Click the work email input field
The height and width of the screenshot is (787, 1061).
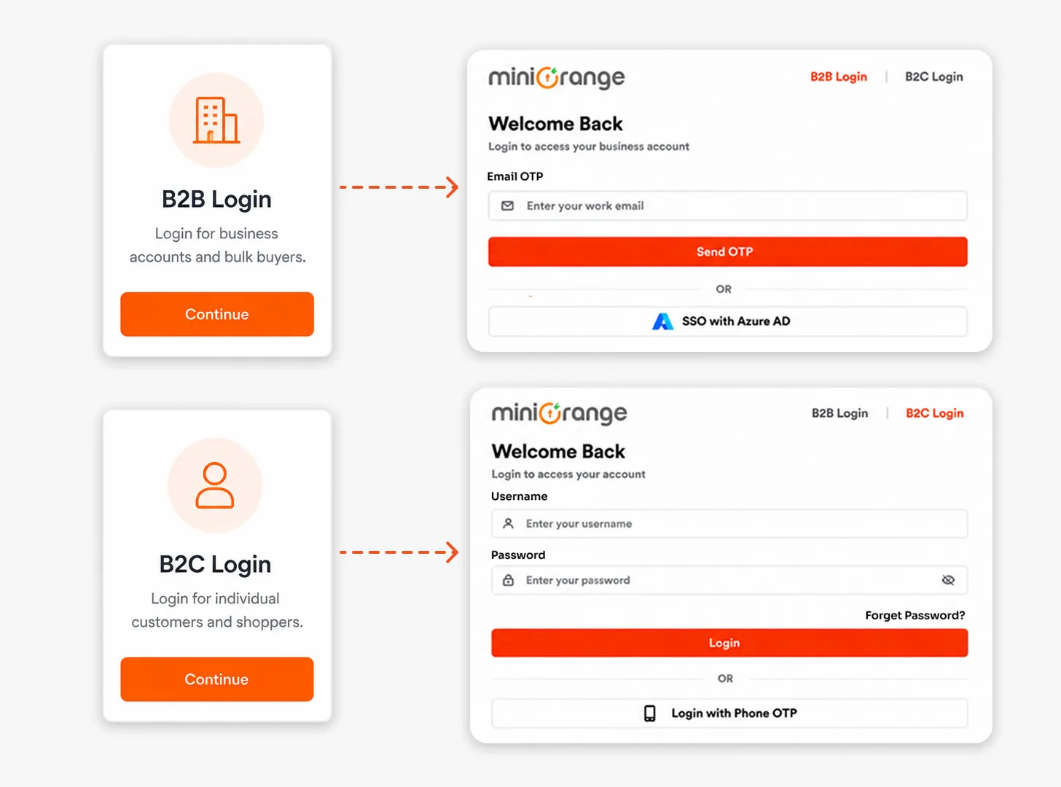click(728, 206)
